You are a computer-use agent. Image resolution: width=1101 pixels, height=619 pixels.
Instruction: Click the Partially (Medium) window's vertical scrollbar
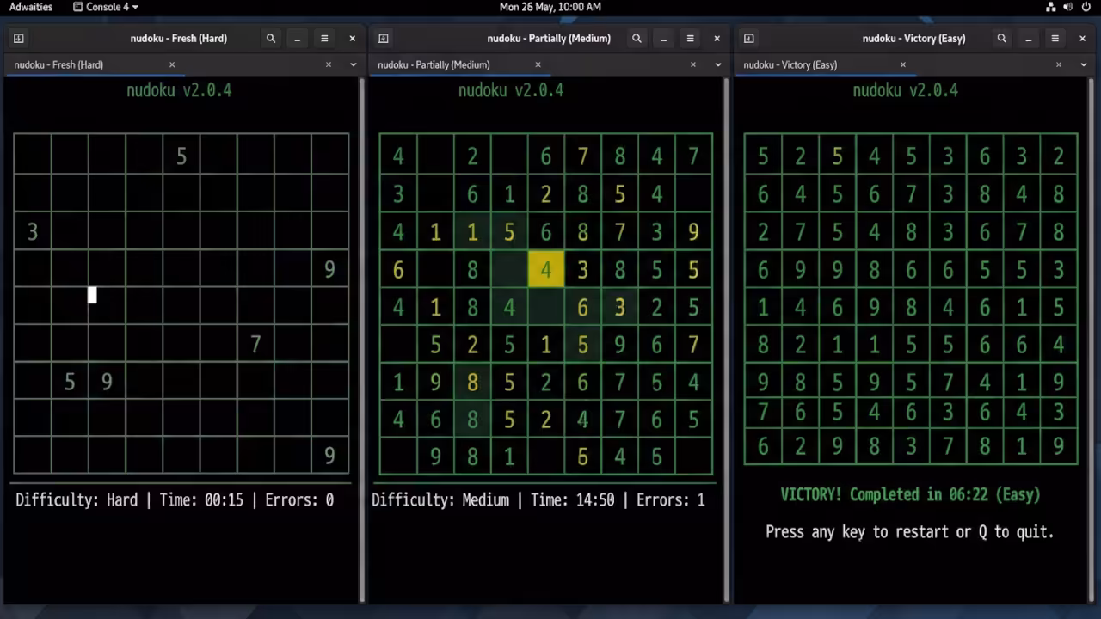[727, 340]
